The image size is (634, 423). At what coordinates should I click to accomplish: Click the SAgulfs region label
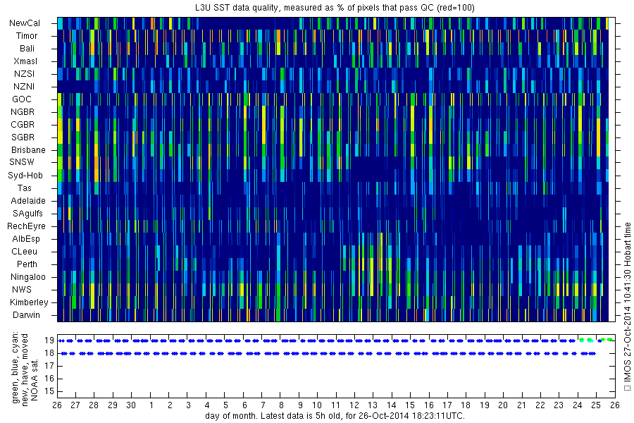(x=27, y=214)
